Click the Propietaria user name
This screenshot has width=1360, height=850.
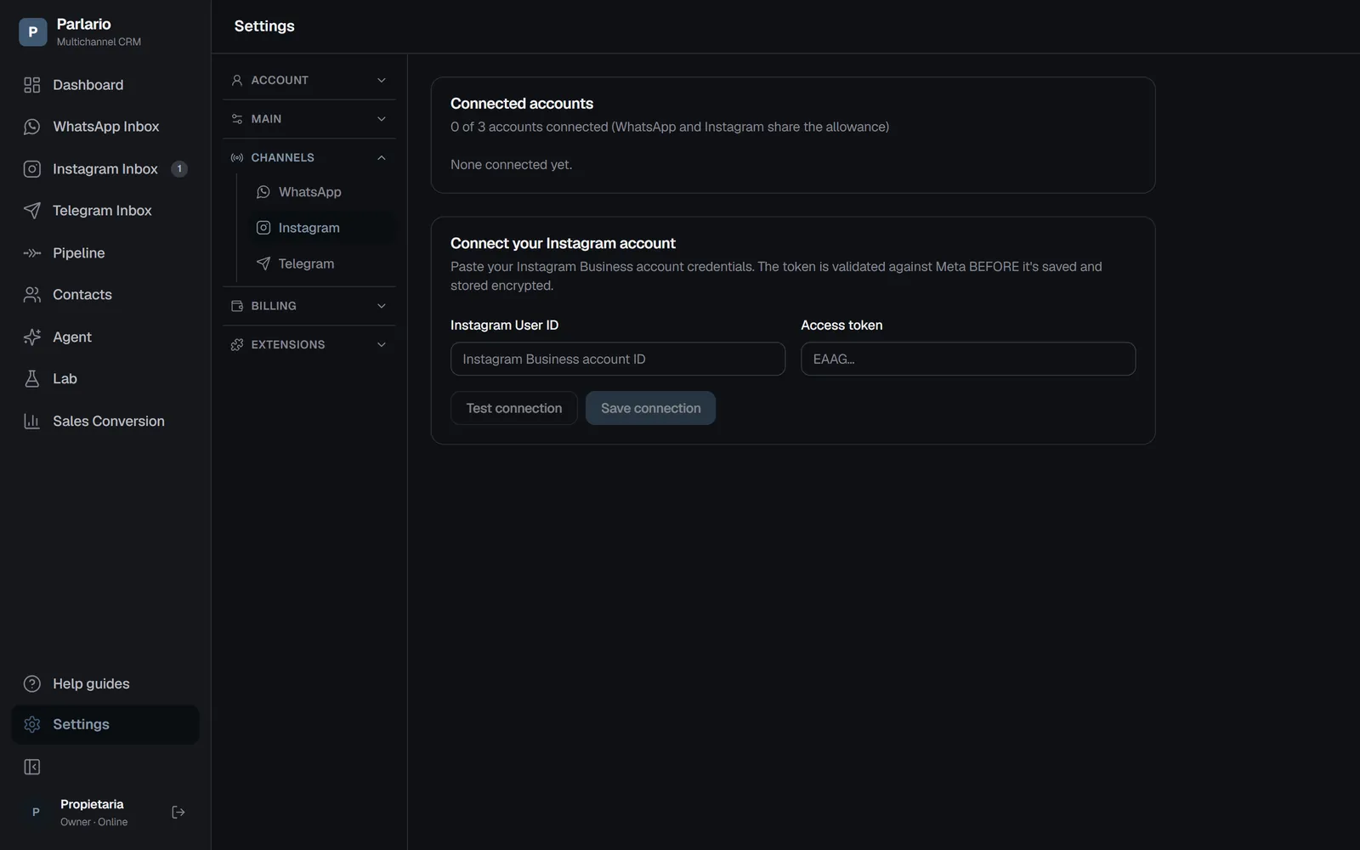92,804
